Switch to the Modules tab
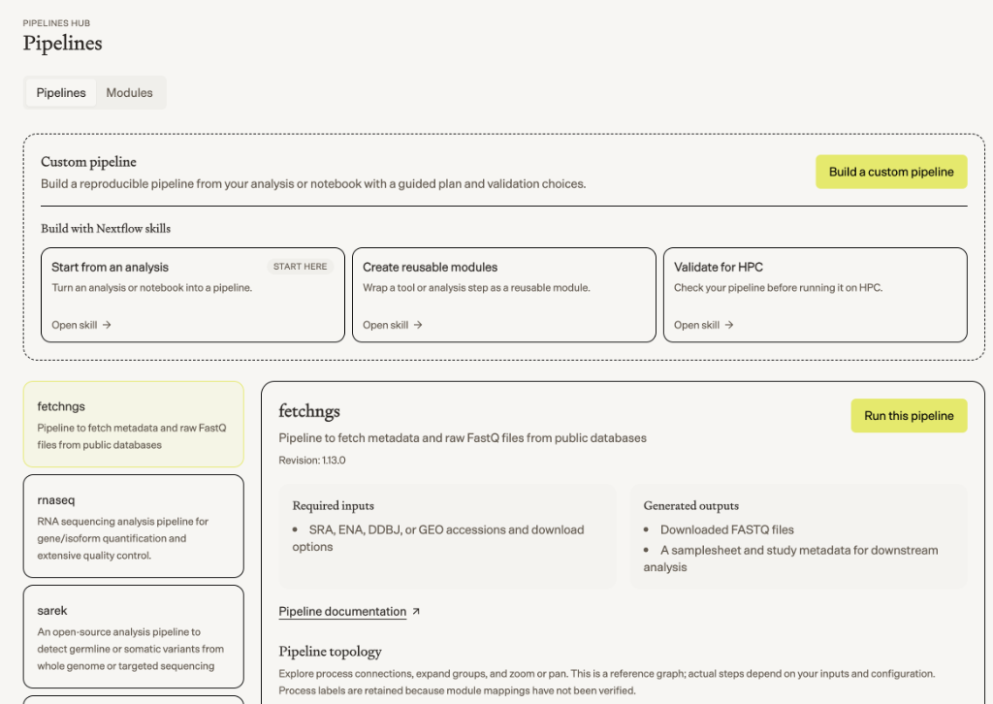 (x=129, y=92)
